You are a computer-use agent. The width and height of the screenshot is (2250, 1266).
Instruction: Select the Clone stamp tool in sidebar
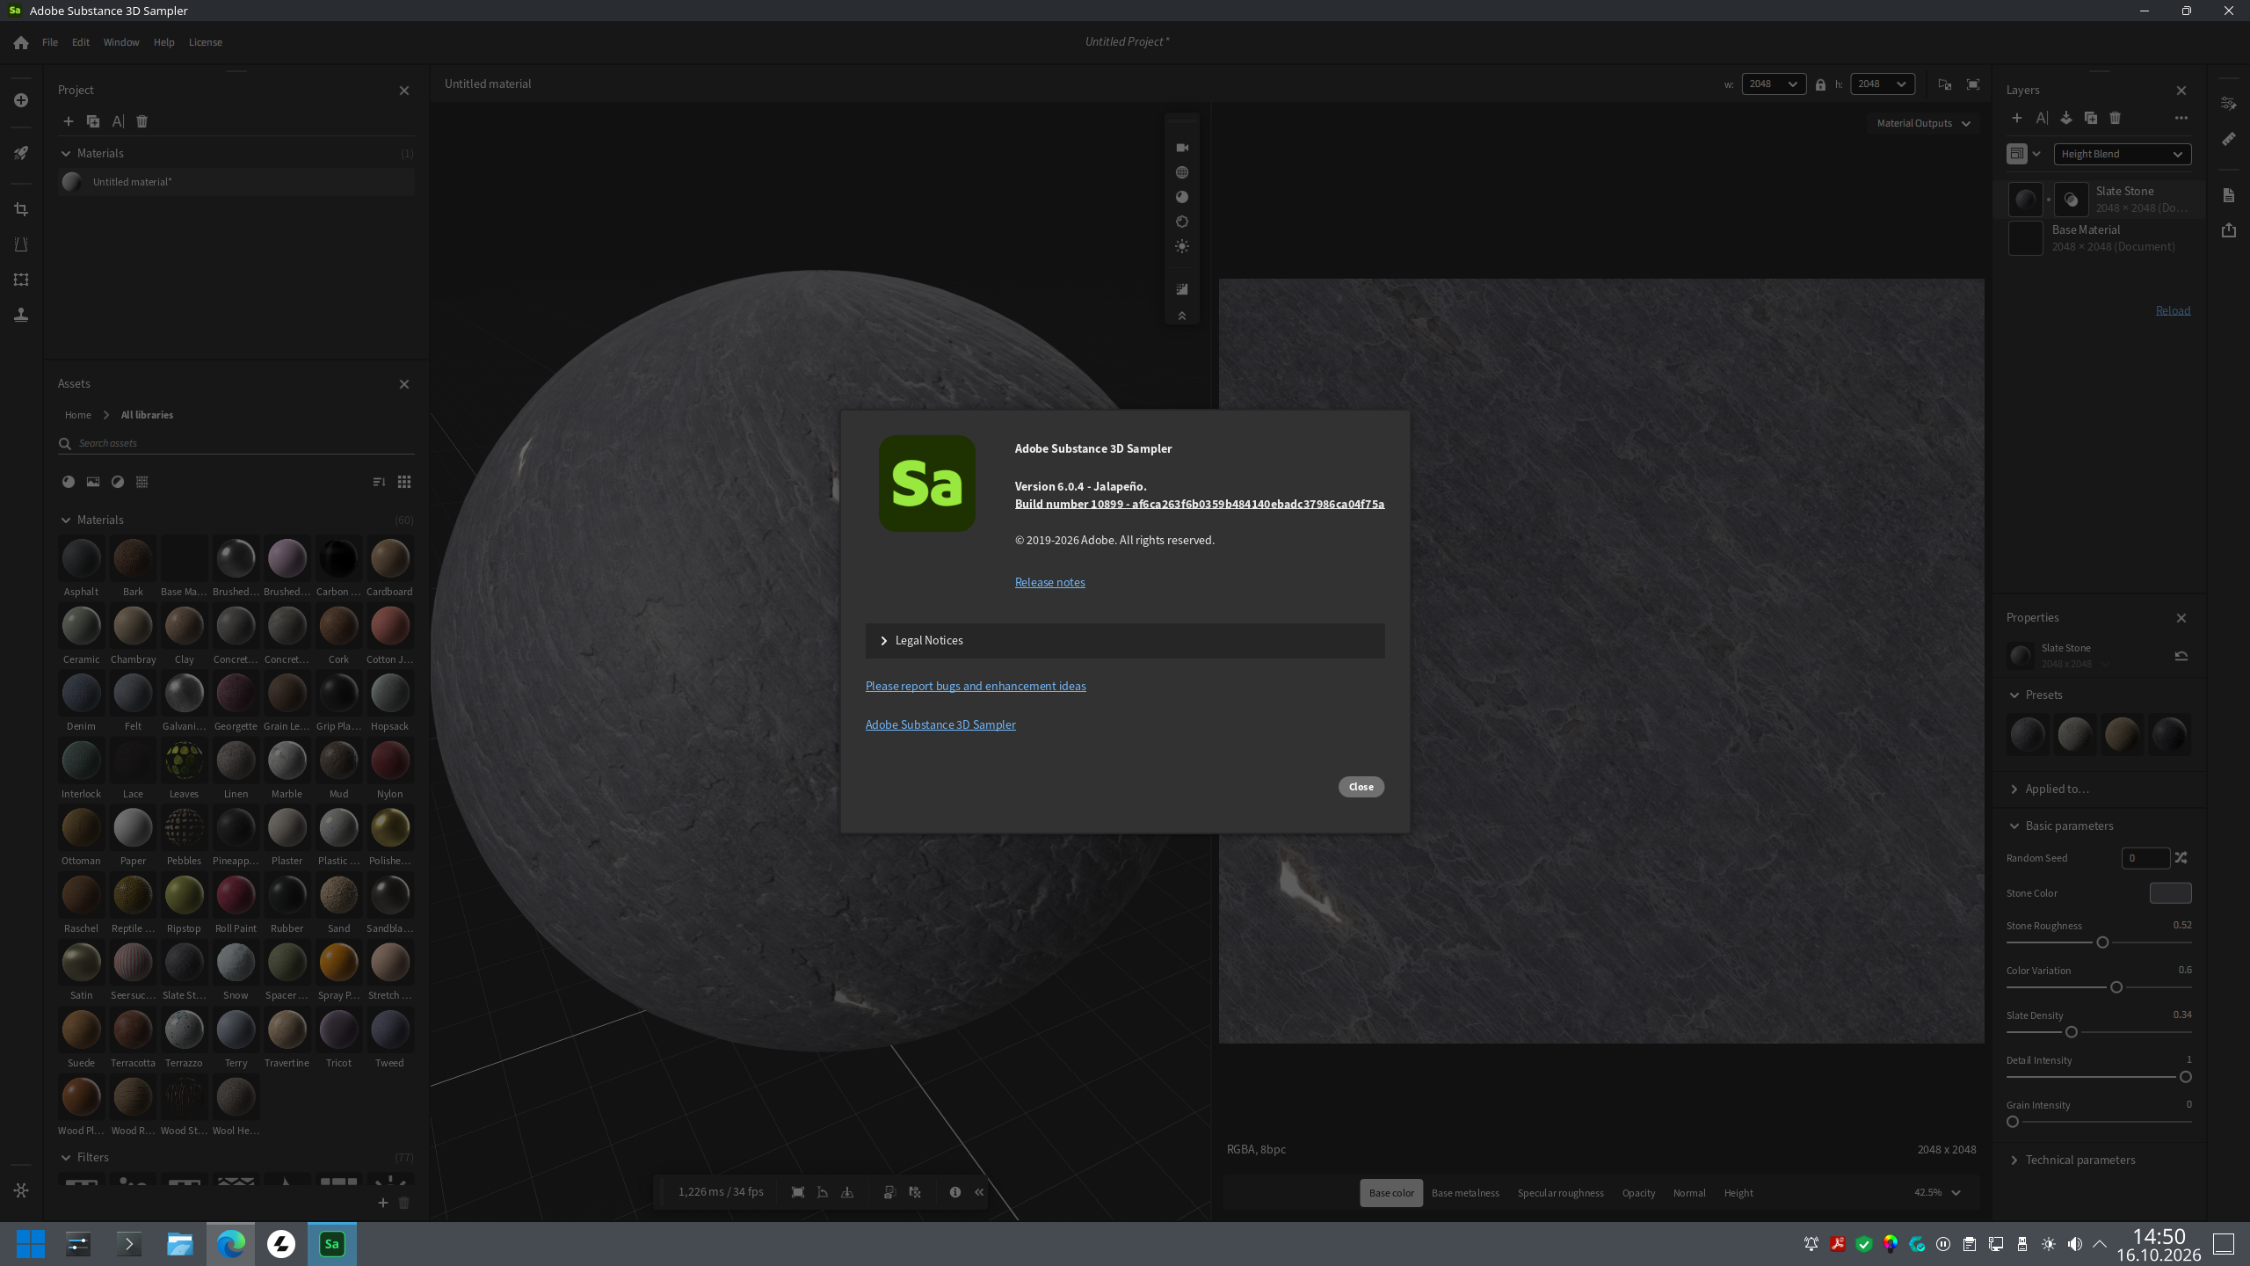(21, 315)
